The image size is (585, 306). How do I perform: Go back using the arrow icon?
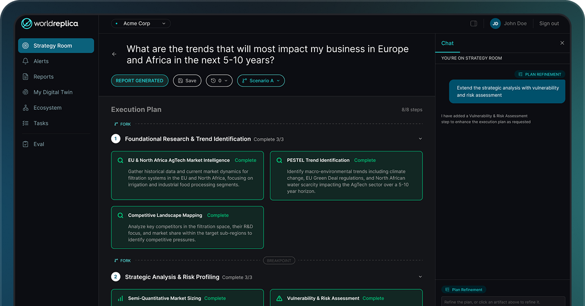coord(114,54)
